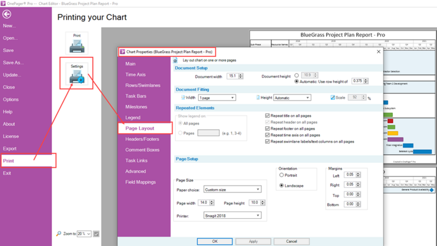Click the Width page icon
The width and height of the screenshot is (437, 246).
coord(183,98)
